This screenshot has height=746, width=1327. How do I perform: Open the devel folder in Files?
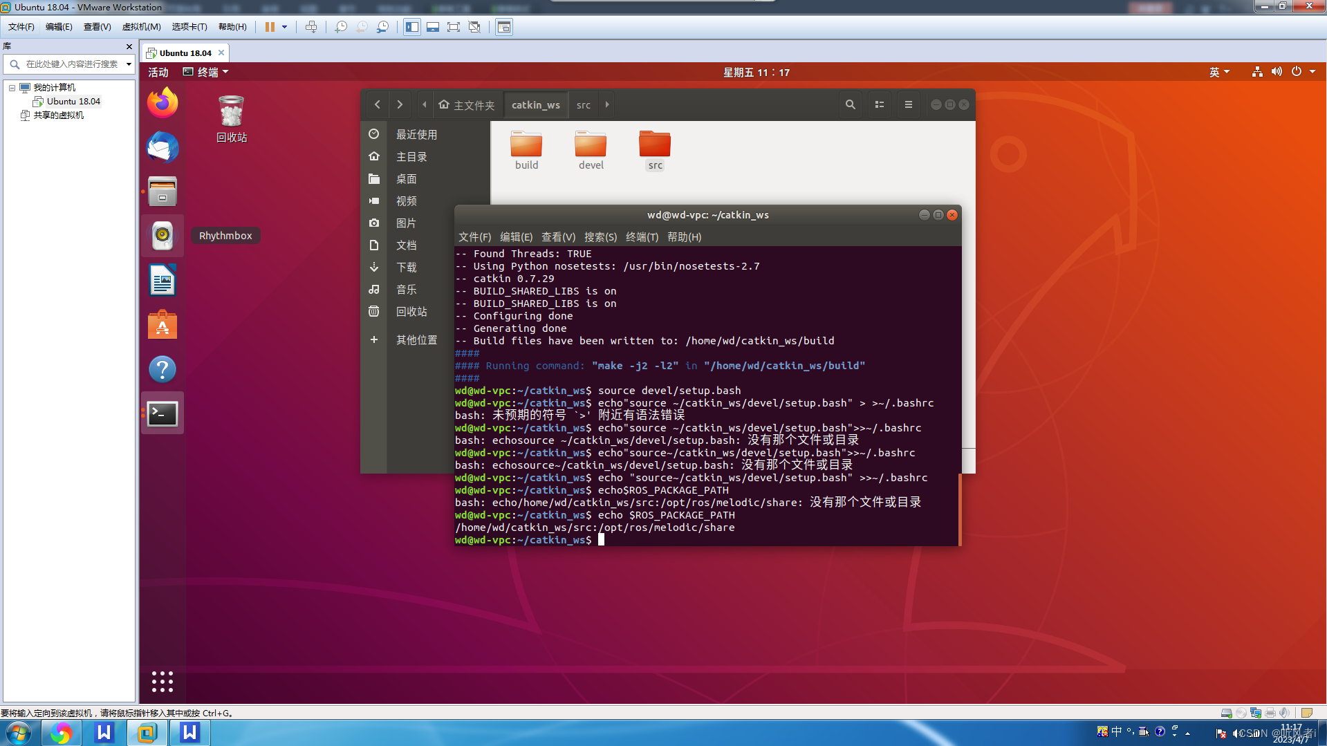[591, 150]
